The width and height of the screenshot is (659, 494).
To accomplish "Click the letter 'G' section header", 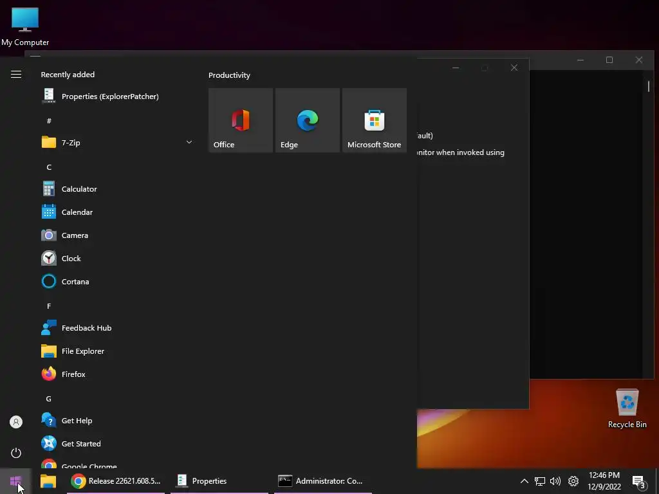I will (49, 399).
